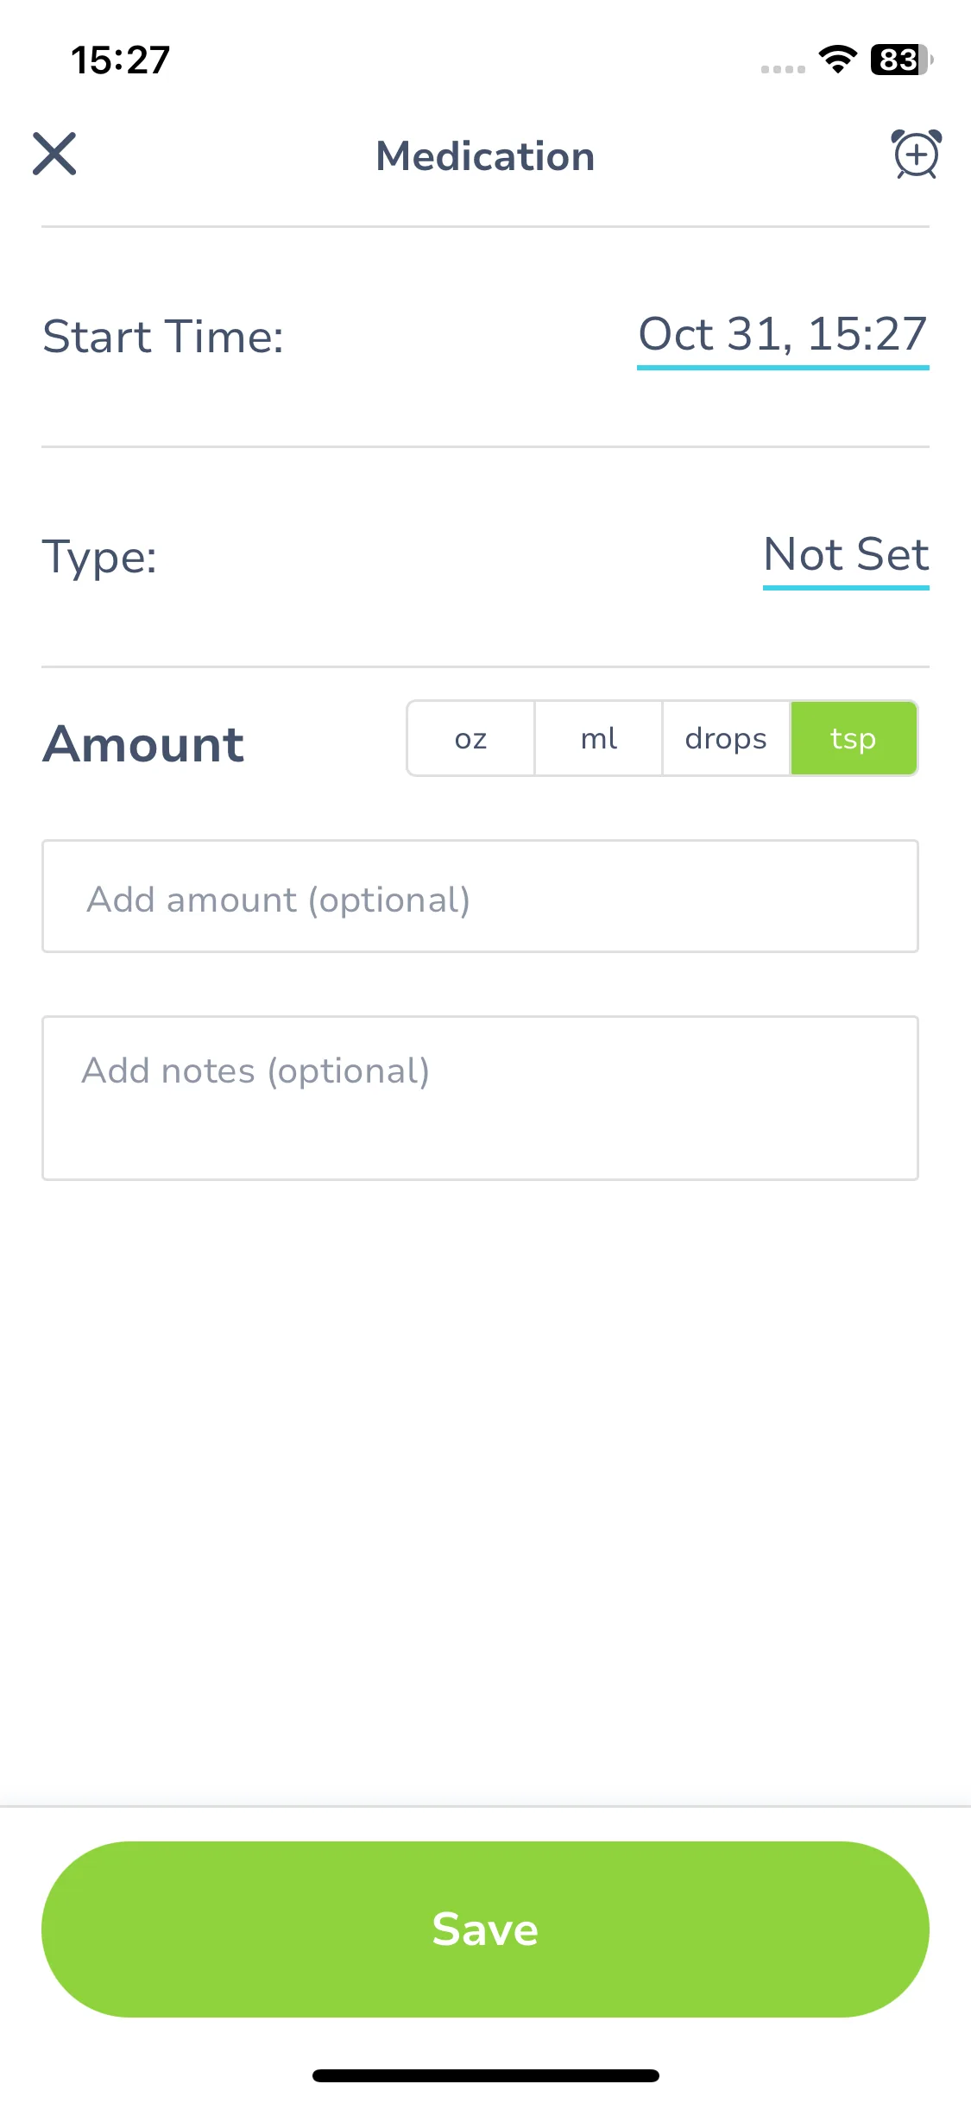This screenshot has width=971, height=2103.
Task: Select the tsp unit option
Action: click(854, 738)
